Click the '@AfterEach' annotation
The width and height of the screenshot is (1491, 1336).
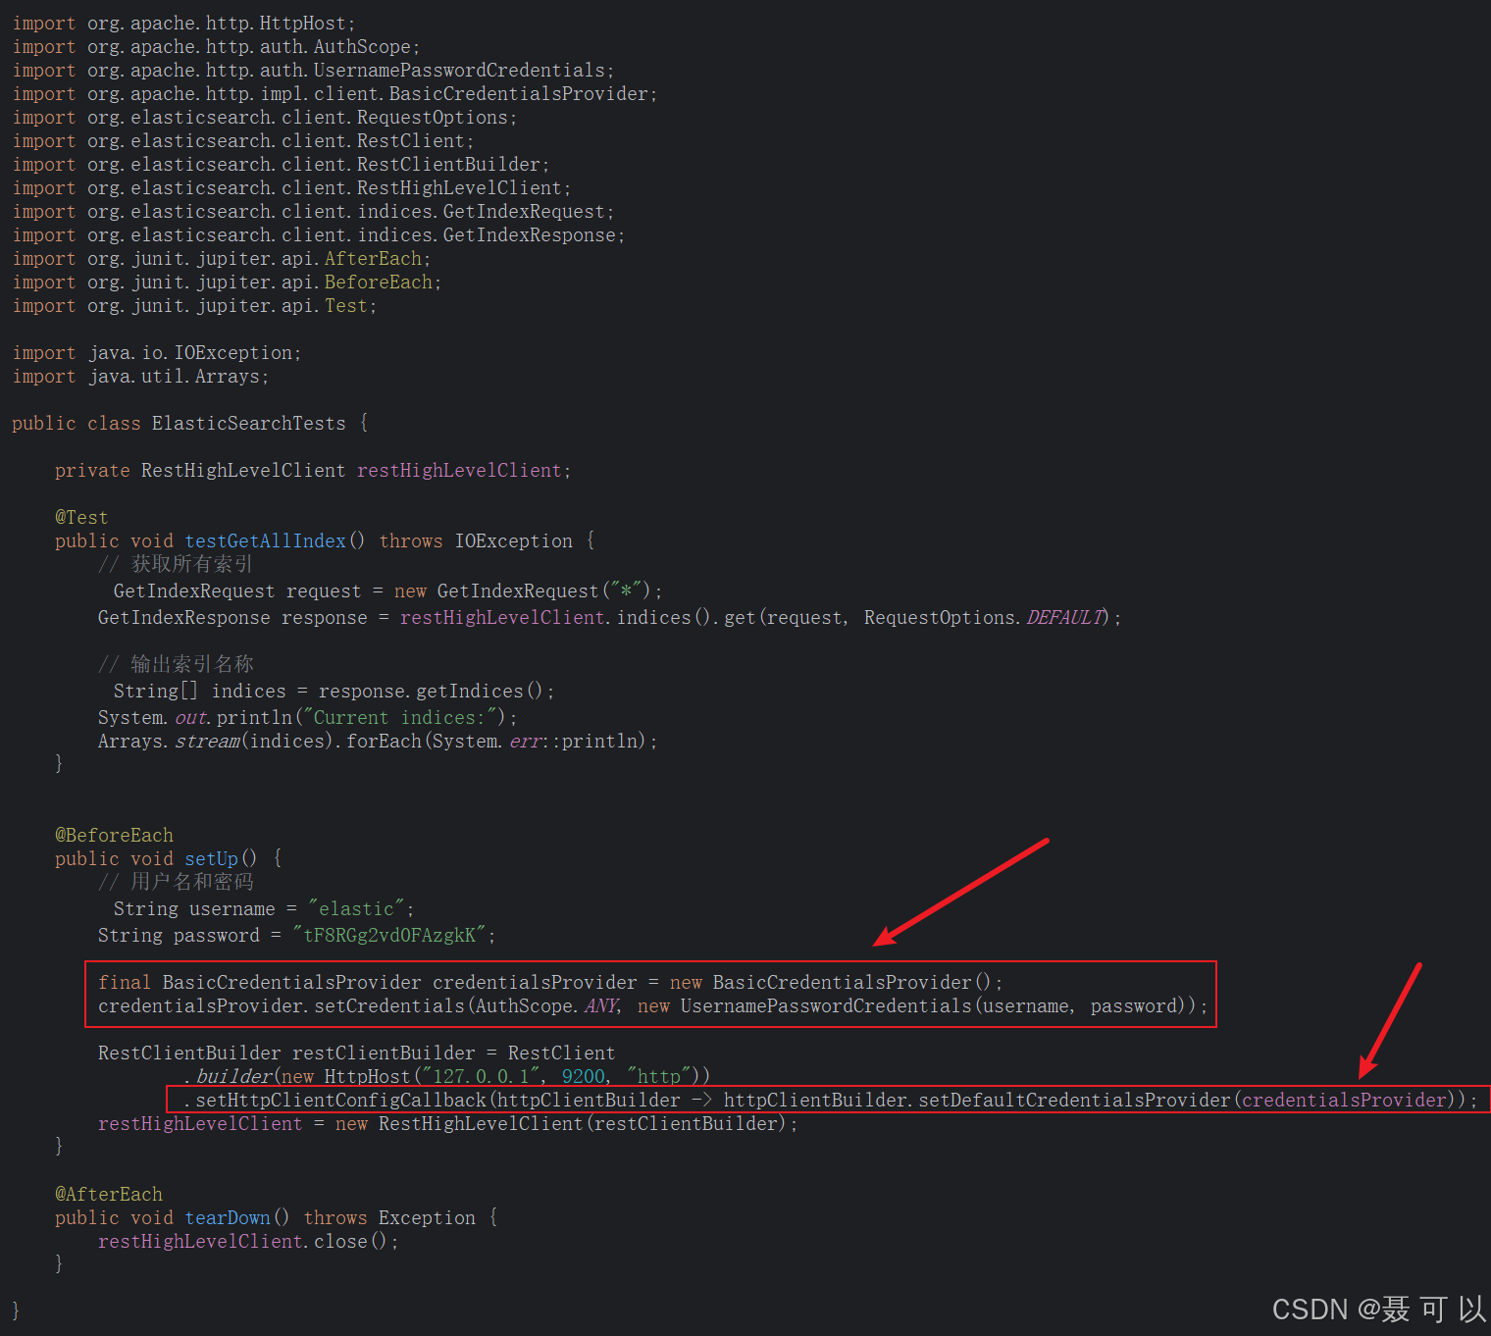tap(109, 1195)
